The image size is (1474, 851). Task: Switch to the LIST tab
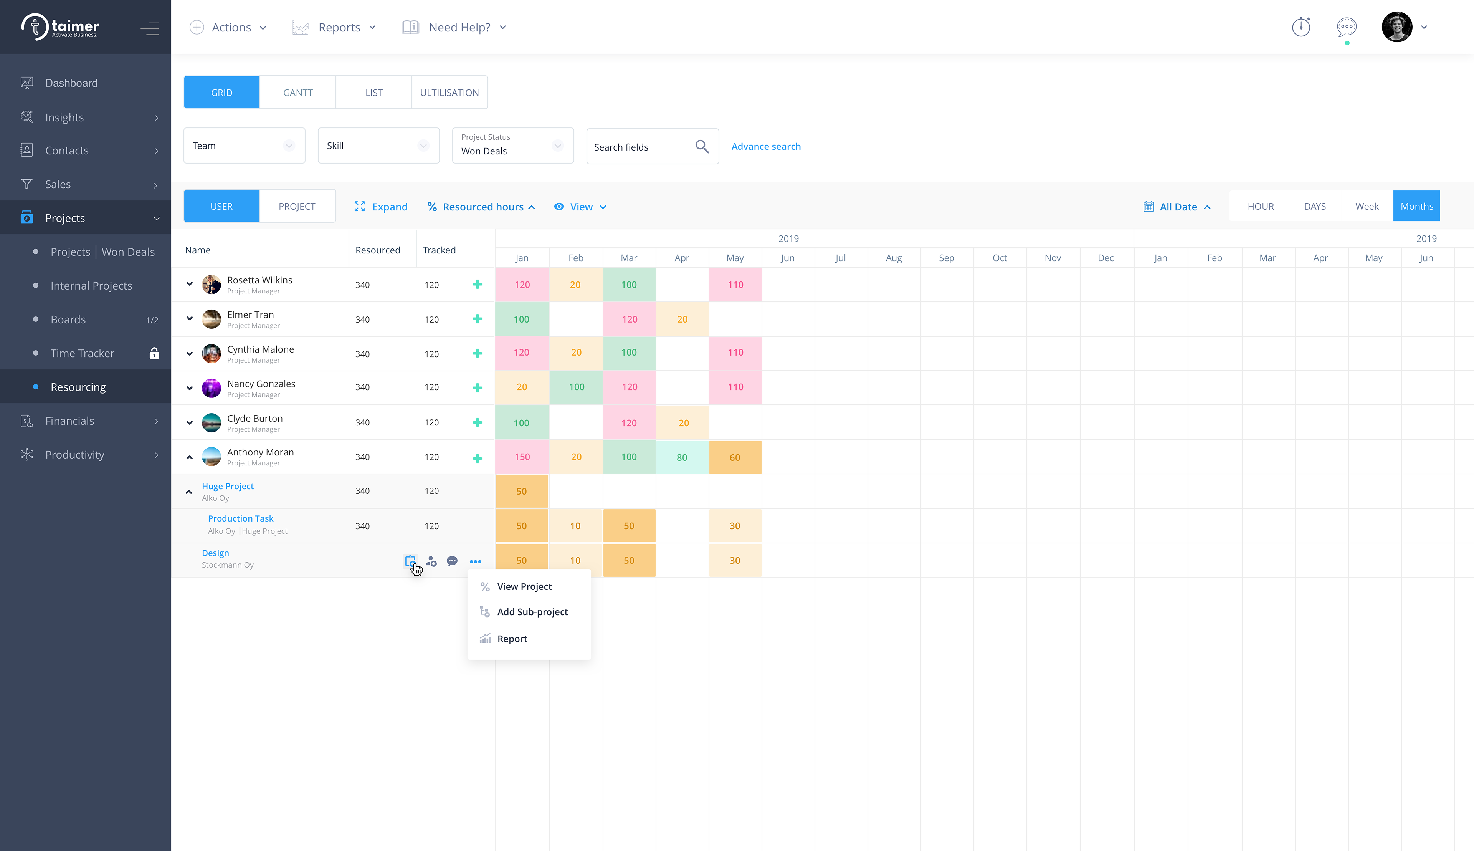pos(374,92)
